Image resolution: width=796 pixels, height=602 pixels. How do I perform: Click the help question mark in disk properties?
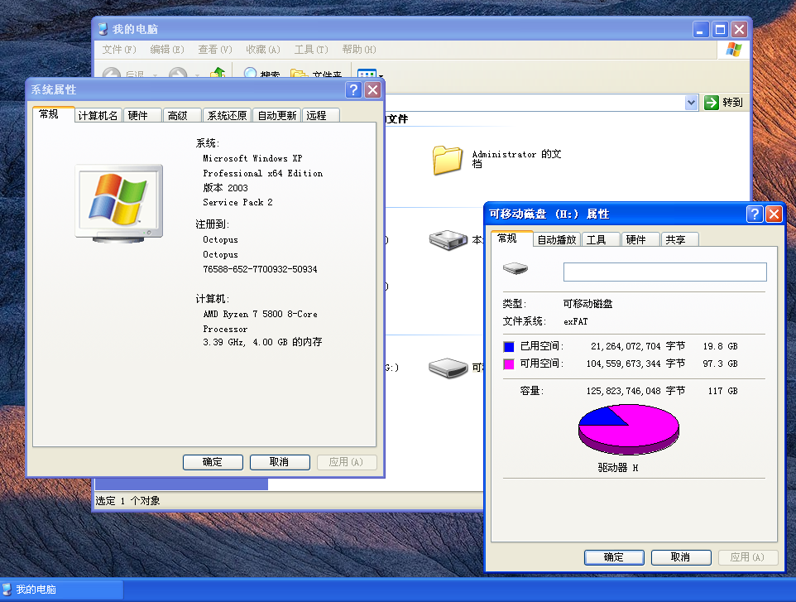[755, 214]
